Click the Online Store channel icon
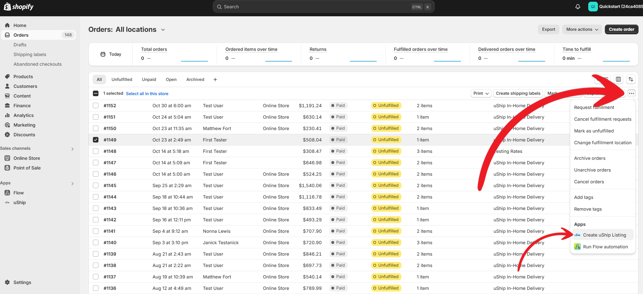Image resolution: width=643 pixels, height=294 pixels. pyautogui.click(x=7, y=158)
